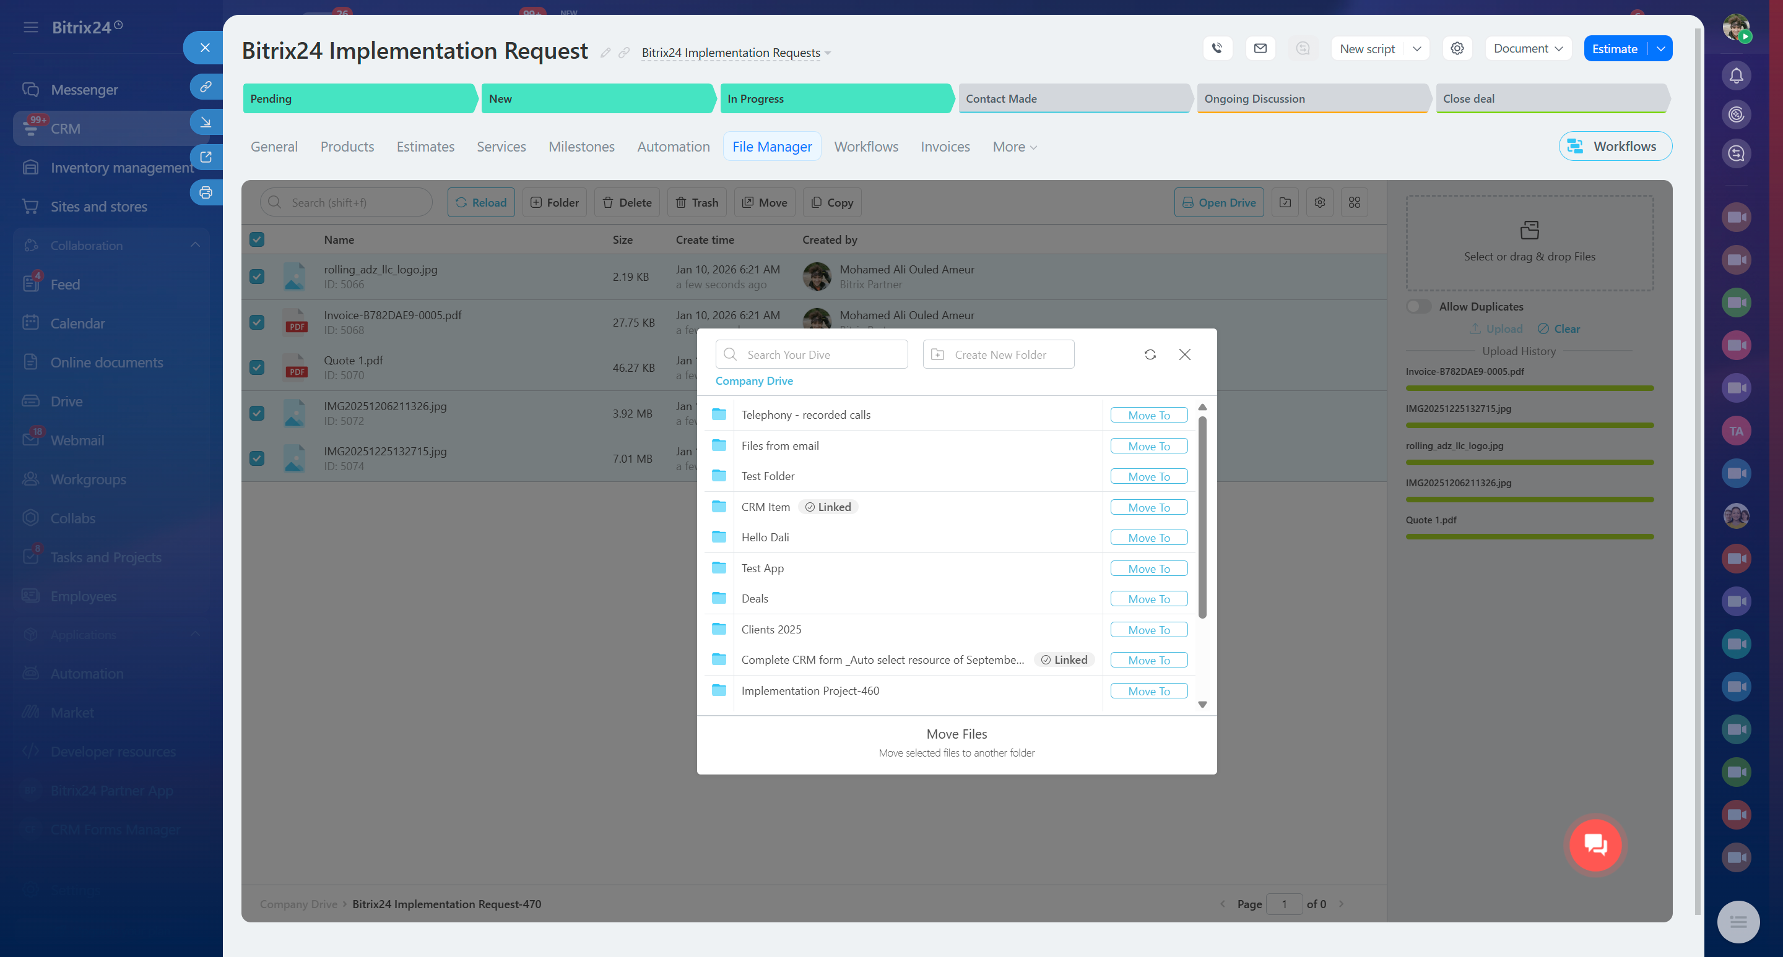The height and width of the screenshot is (957, 1783).
Task: Enable the Allow Duplicates switch
Action: coord(1418,306)
